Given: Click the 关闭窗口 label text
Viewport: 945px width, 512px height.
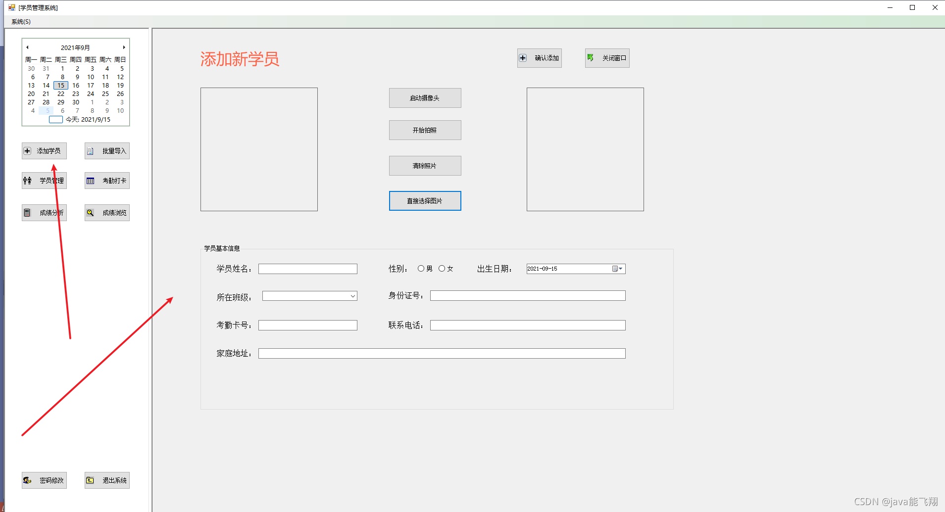Looking at the screenshot, I should 614,58.
